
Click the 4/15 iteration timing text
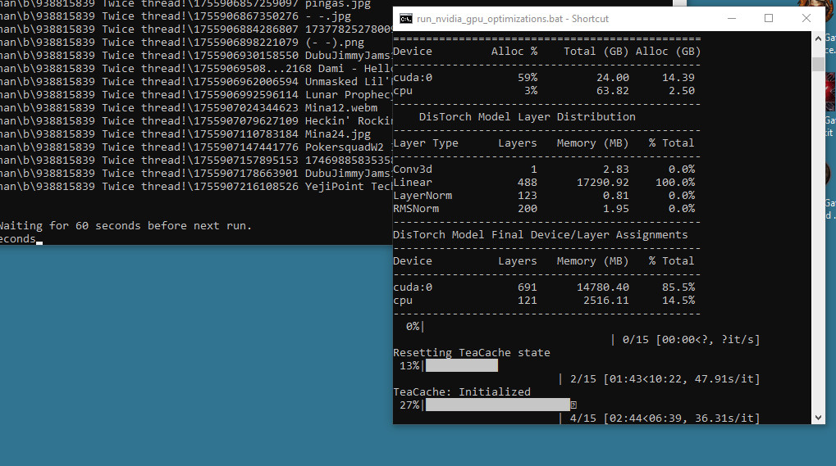click(665, 418)
